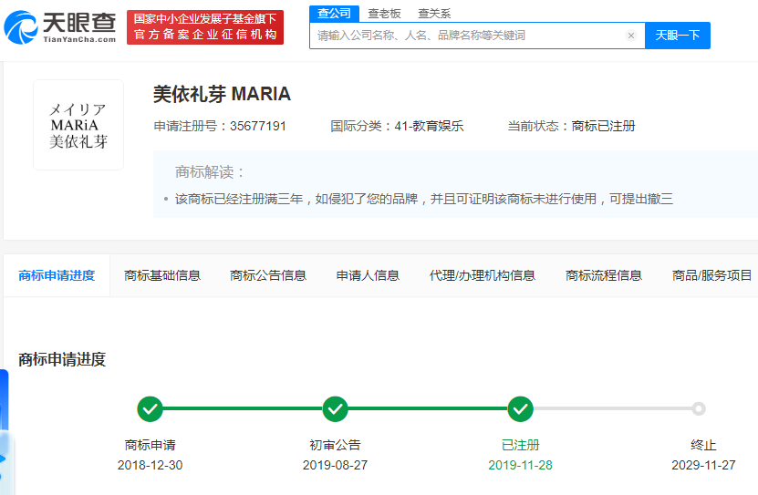Image resolution: width=758 pixels, height=495 pixels.
Task: Open the 商标申请进度 tab
Action: (57, 275)
